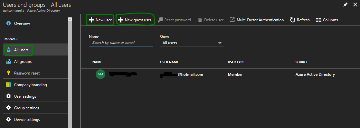
Task: Click the plus icon beside New user
Action: coord(91,20)
